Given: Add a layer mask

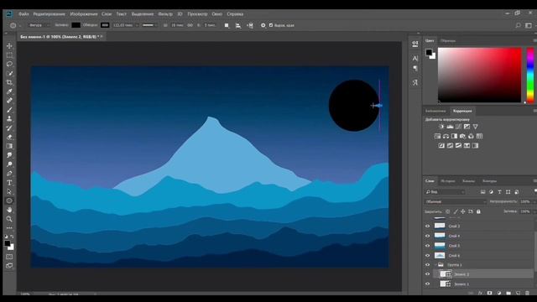Looking at the screenshot, I should pos(490,293).
